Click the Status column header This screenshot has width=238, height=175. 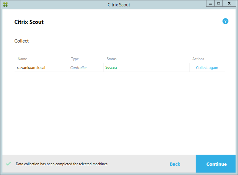point(112,59)
